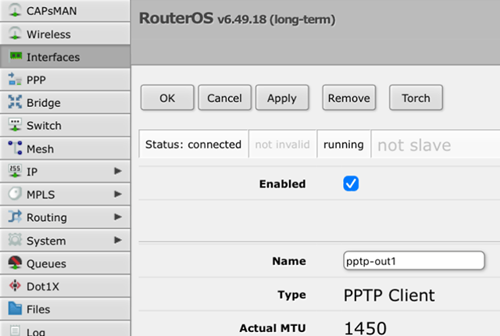
Task: Open the CAPsMAN menu
Action: tap(65, 10)
